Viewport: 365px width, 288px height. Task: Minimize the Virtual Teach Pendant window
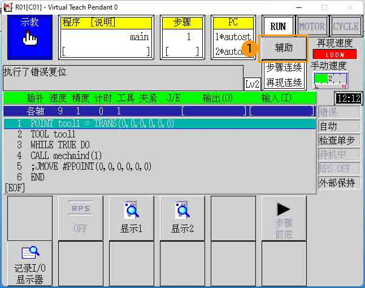(299, 7)
